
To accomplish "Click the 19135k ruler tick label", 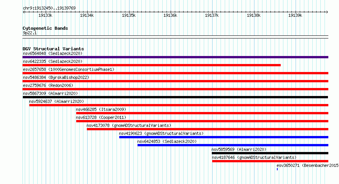I will 129,15.
